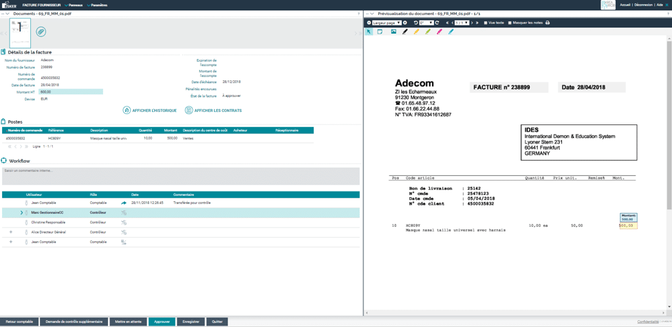Open the Largeur page zoom dropdown
The width and height of the screenshot is (672, 327).
coord(387,23)
